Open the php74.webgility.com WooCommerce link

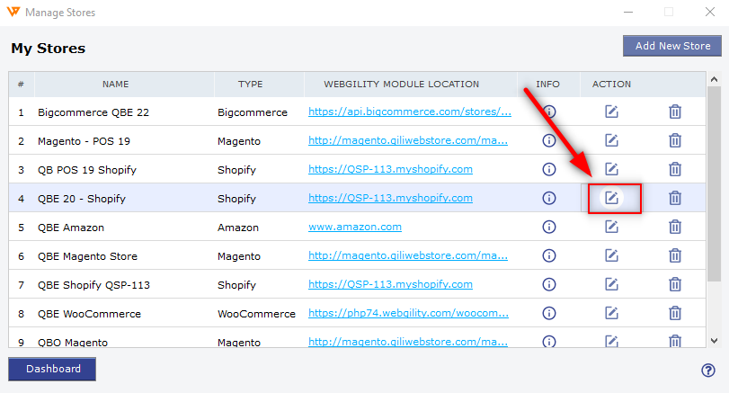410,314
